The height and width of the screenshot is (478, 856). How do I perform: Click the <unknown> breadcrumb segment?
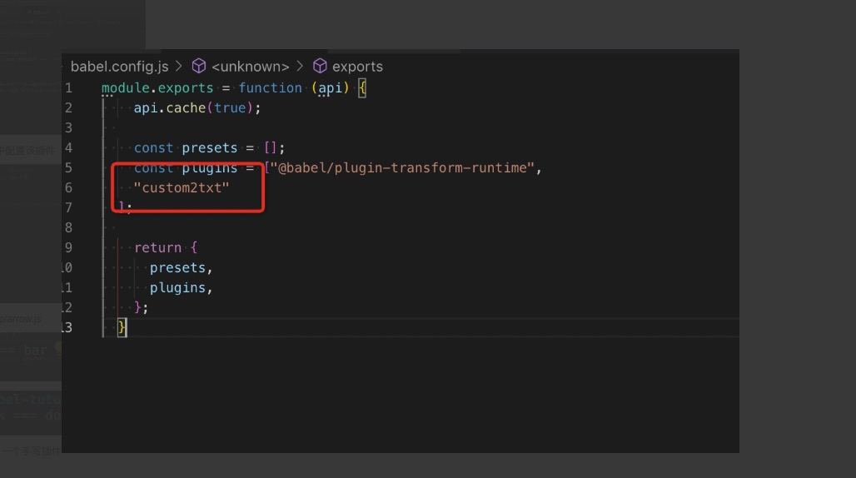(250, 67)
